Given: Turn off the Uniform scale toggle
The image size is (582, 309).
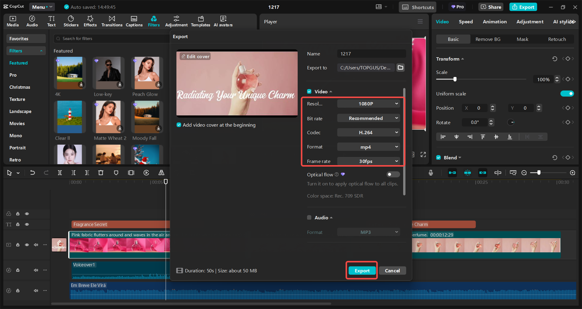Looking at the screenshot, I should pyautogui.click(x=567, y=94).
